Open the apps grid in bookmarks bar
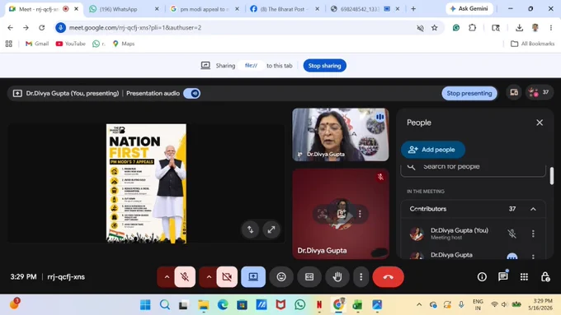Image resolution: width=561 pixels, height=315 pixels. coord(9,44)
